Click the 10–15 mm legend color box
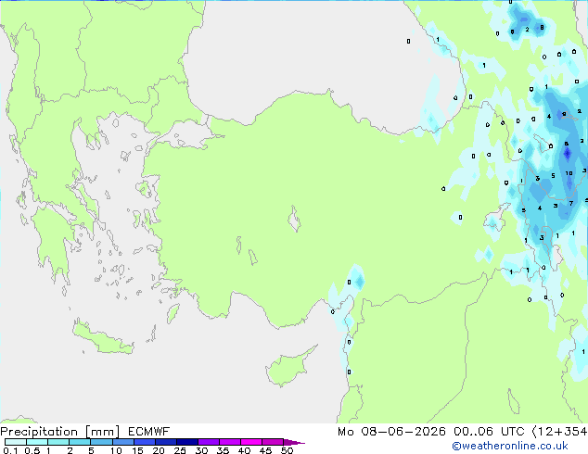Screen dimensions: 588x454 point(122,442)
